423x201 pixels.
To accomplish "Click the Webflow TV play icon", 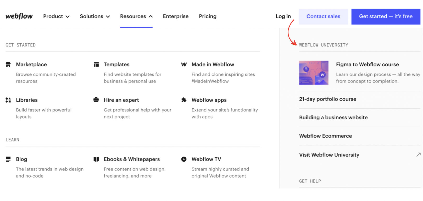I will click(x=184, y=159).
